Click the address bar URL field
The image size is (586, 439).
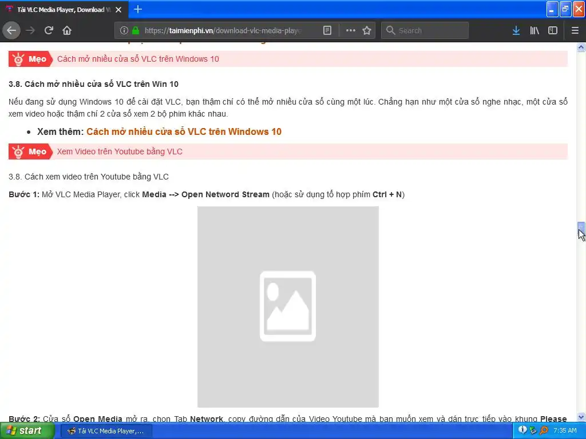(x=223, y=31)
